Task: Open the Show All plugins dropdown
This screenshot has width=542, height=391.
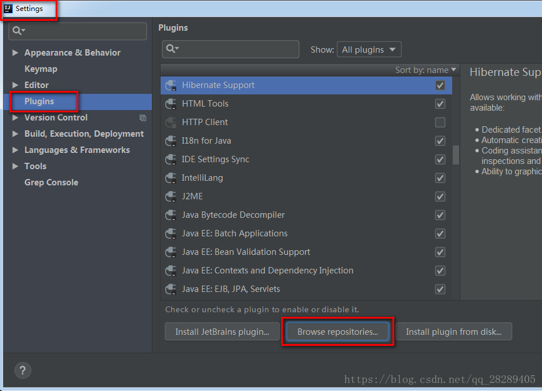Action: pyautogui.click(x=369, y=49)
